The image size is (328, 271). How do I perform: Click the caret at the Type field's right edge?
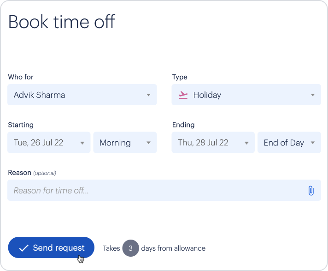[313, 95]
